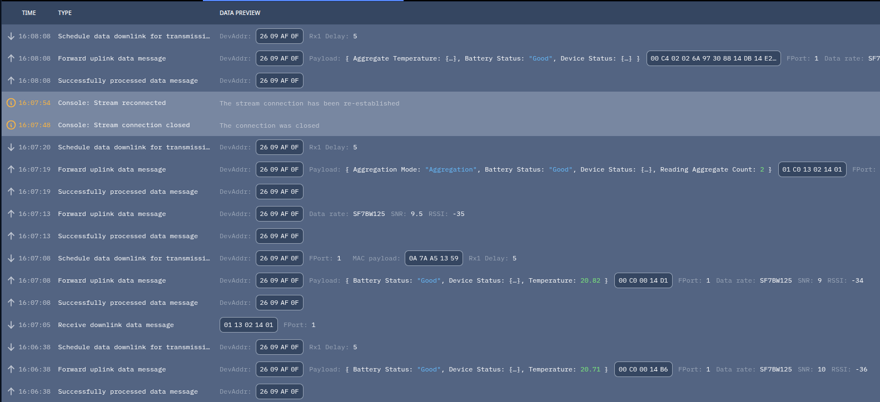Viewport: 880px width, 402px height.
Task: Click down arrow icon on 16:07:08 Schedule downlink row
Action: pos(11,258)
